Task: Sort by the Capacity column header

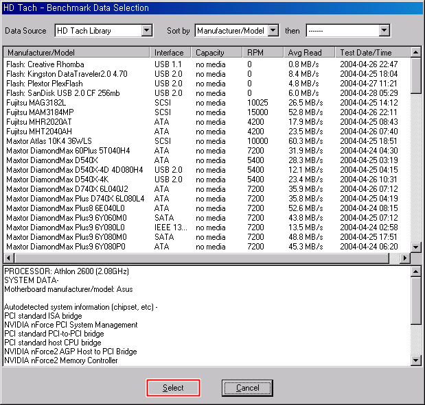Action: [217, 53]
